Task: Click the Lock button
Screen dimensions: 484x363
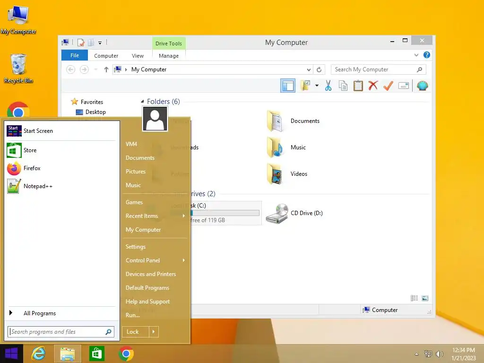Action: (136, 332)
